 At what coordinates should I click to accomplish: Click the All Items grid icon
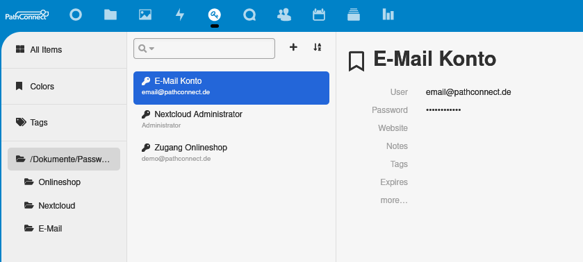(x=20, y=49)
